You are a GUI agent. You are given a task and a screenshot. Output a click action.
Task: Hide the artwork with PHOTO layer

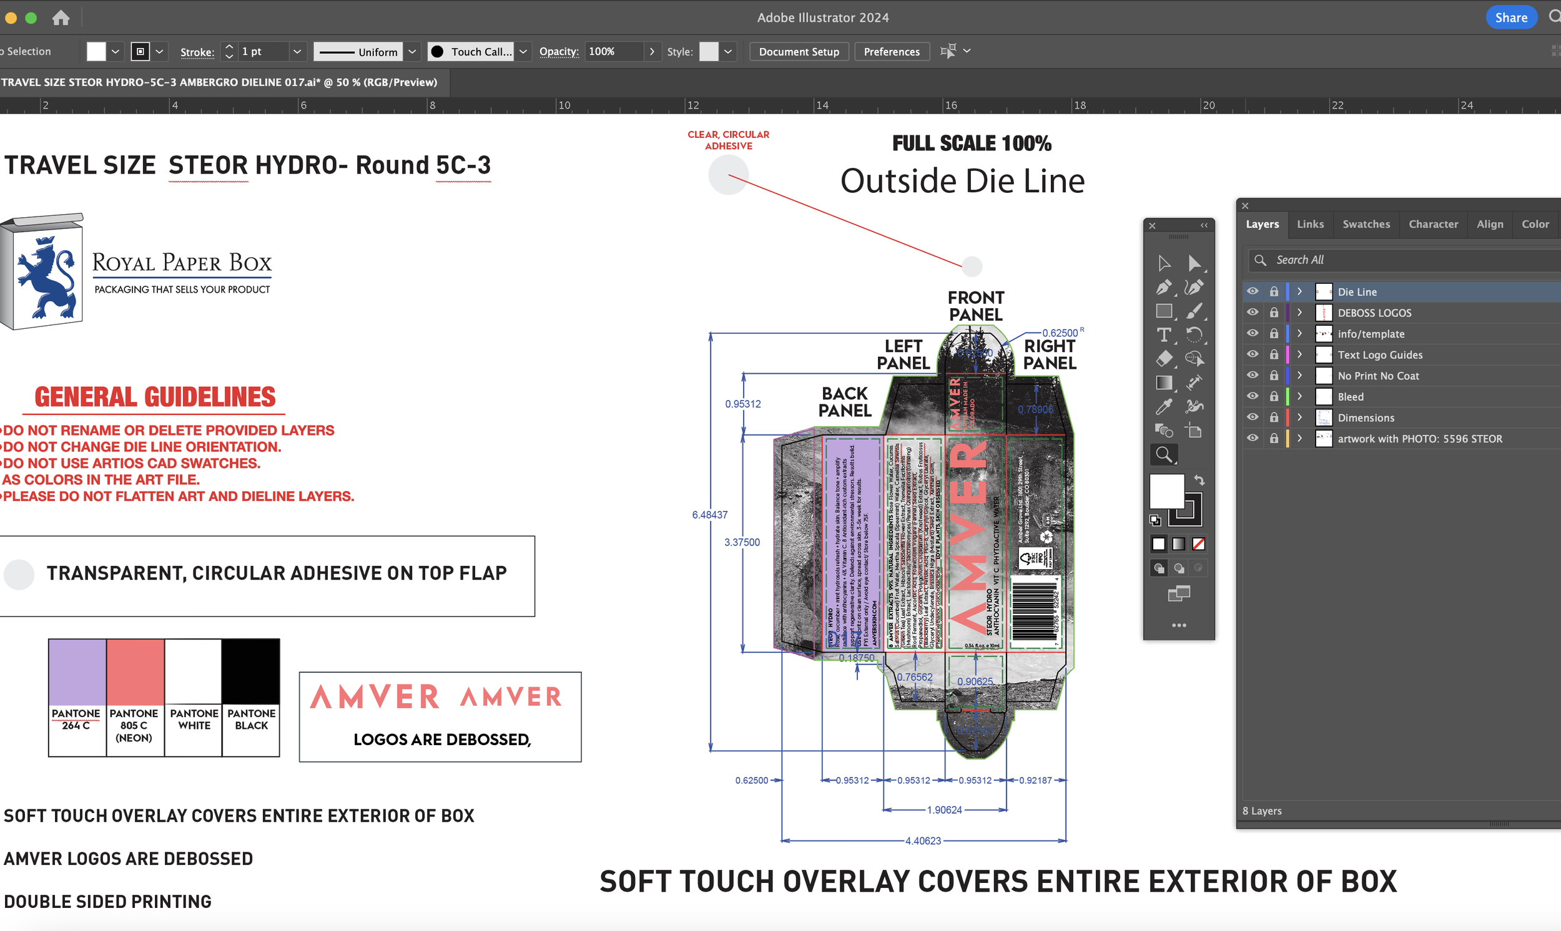pyautogui.click(x=1252, y=439)
